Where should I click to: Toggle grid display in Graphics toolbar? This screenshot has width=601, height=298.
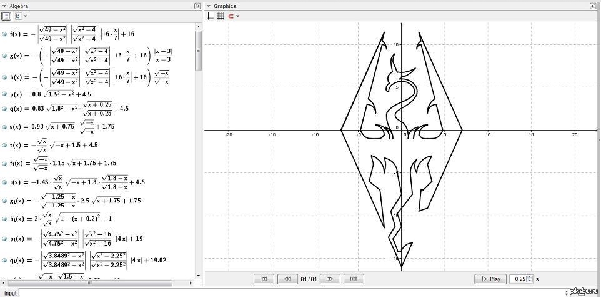click(x=220, y=16)
